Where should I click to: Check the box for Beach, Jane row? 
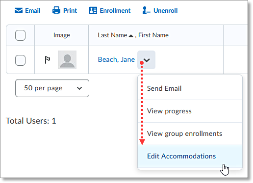20,60
